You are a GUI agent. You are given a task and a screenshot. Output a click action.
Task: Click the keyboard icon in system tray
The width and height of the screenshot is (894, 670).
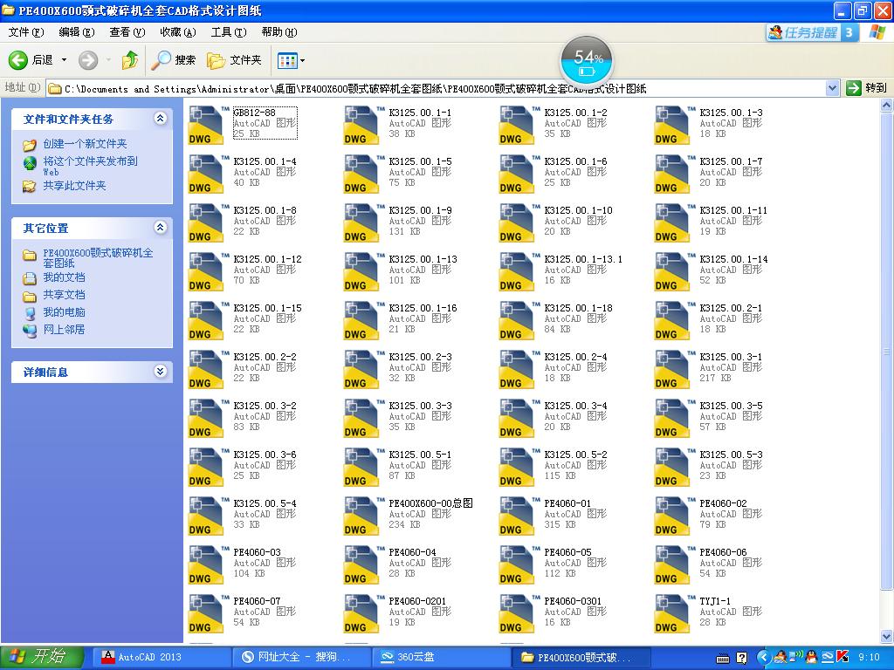pos(722,659)
